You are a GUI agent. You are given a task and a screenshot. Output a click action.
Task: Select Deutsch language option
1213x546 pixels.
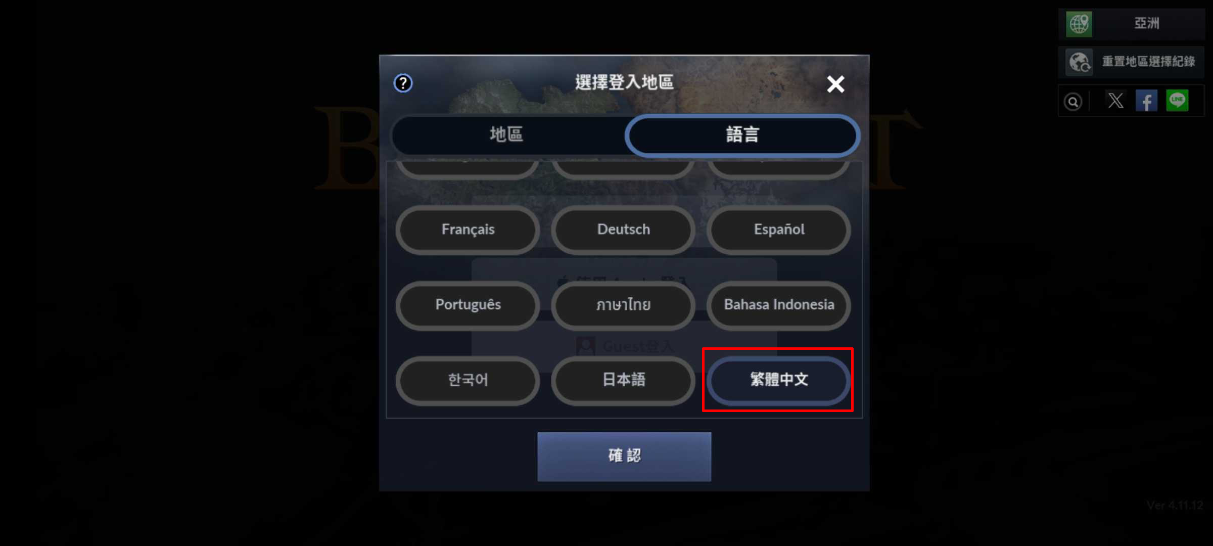(623, 230)
